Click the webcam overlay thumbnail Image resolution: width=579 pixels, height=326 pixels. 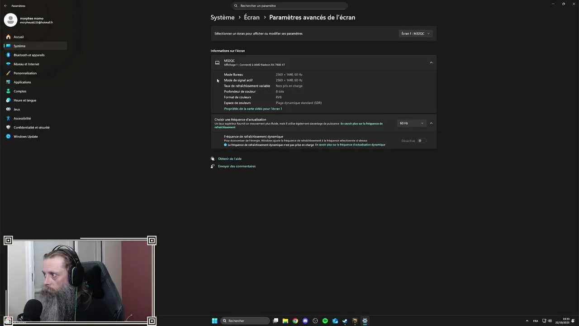tap(80, 281)
